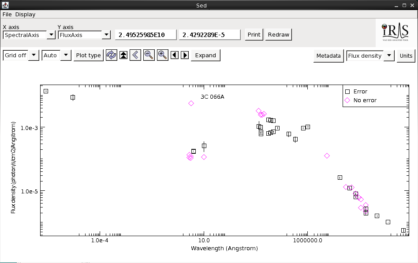Open the Y axis FluxAxis dropdown
The width and height of the screenshot is (418, 263).
pyautogui.click(x=106, y=35)
